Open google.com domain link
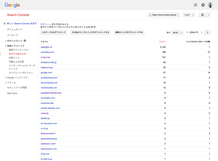 pyautogui.click(x=47, y=72)
